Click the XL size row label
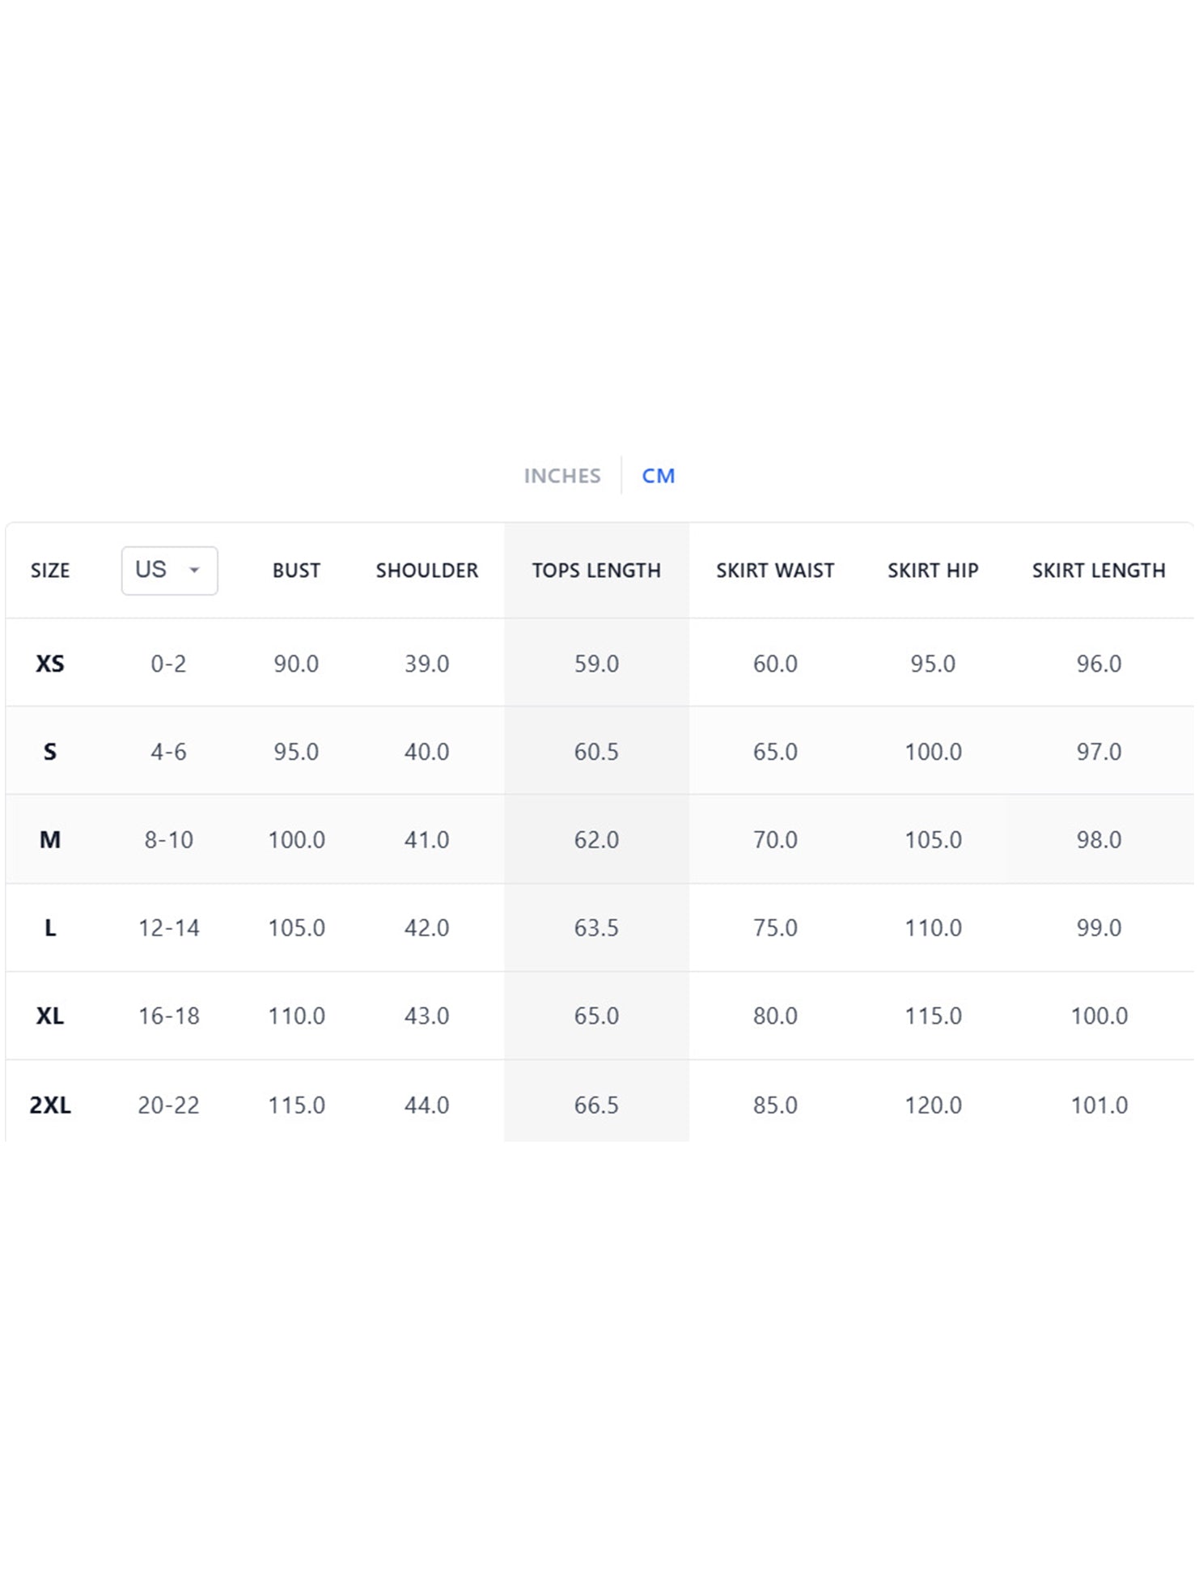The height and width of the screenshot is (1591, 1199). point(50,1016)
